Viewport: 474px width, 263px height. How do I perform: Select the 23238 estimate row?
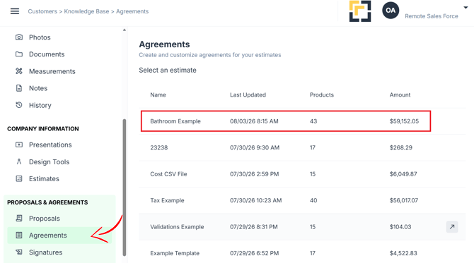(302, 147)
